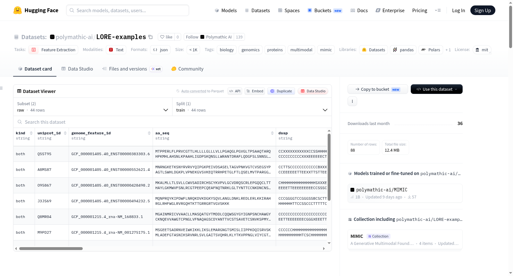Viewport: 513px width, 276px height.
Task: Select the multimodal tag
Action: coord(301,50)
